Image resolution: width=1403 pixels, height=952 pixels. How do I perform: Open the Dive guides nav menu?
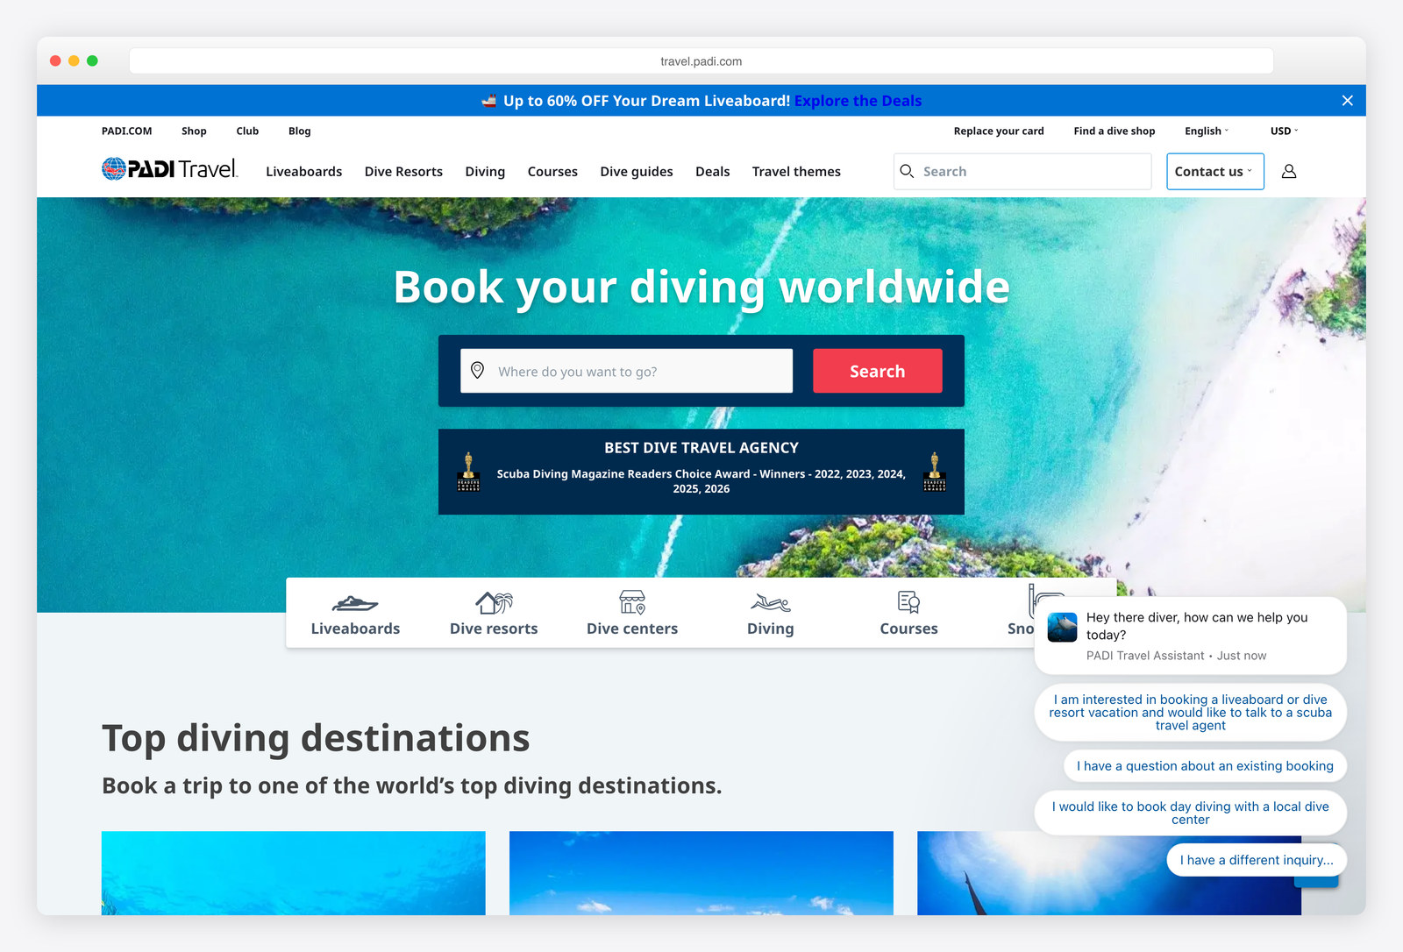point(637,172)
